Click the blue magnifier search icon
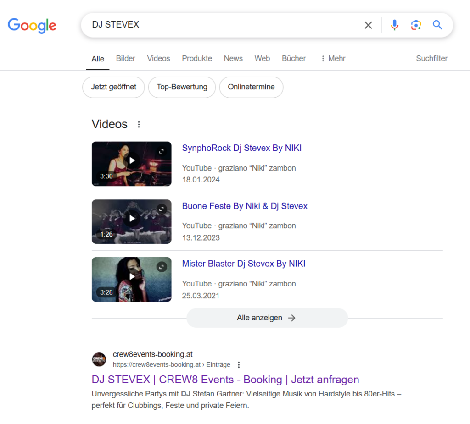The width and height of the screenshot is (470, 424). pyautogui.click(x=437, y=25)
